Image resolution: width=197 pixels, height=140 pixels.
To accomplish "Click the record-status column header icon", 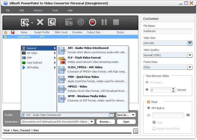I will click(x=13, y=32).
